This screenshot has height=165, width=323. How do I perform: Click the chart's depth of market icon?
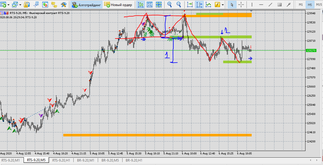2,13
